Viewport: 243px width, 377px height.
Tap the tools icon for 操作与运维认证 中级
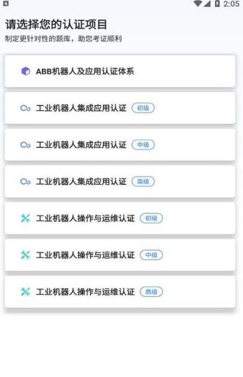(25, 255)
